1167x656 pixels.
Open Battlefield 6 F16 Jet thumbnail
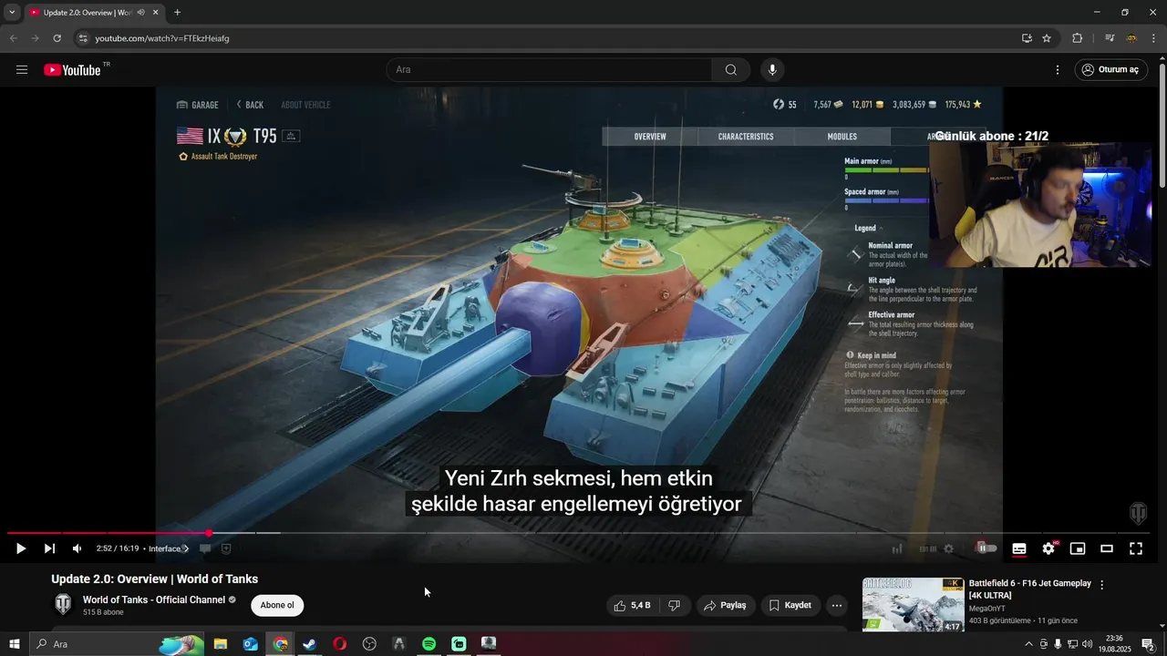point(913,605)
